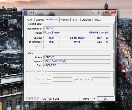
Task: Close the CPU-Z window
Action: click(x=110, y=12)
